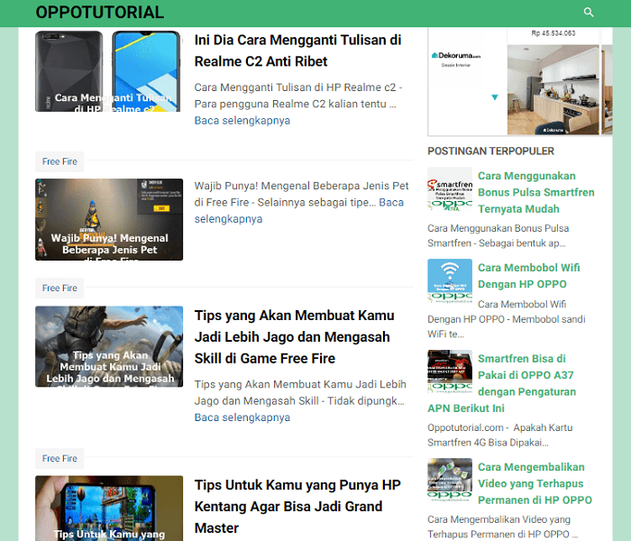The height and width of the screenshot is (541, 631).
Task: Open the search icon in header
Action: point(589,12)
